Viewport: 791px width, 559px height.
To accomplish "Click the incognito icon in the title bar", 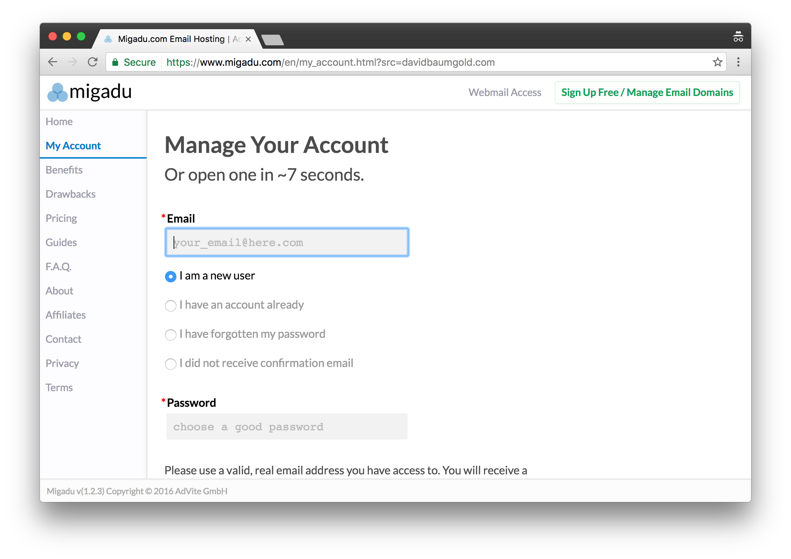I will 738,37.
